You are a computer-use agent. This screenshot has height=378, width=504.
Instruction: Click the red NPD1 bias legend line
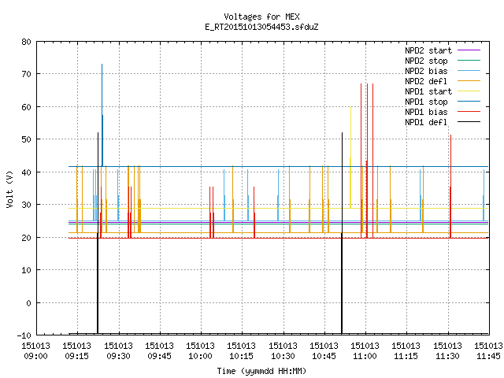(x=469, y=112)
